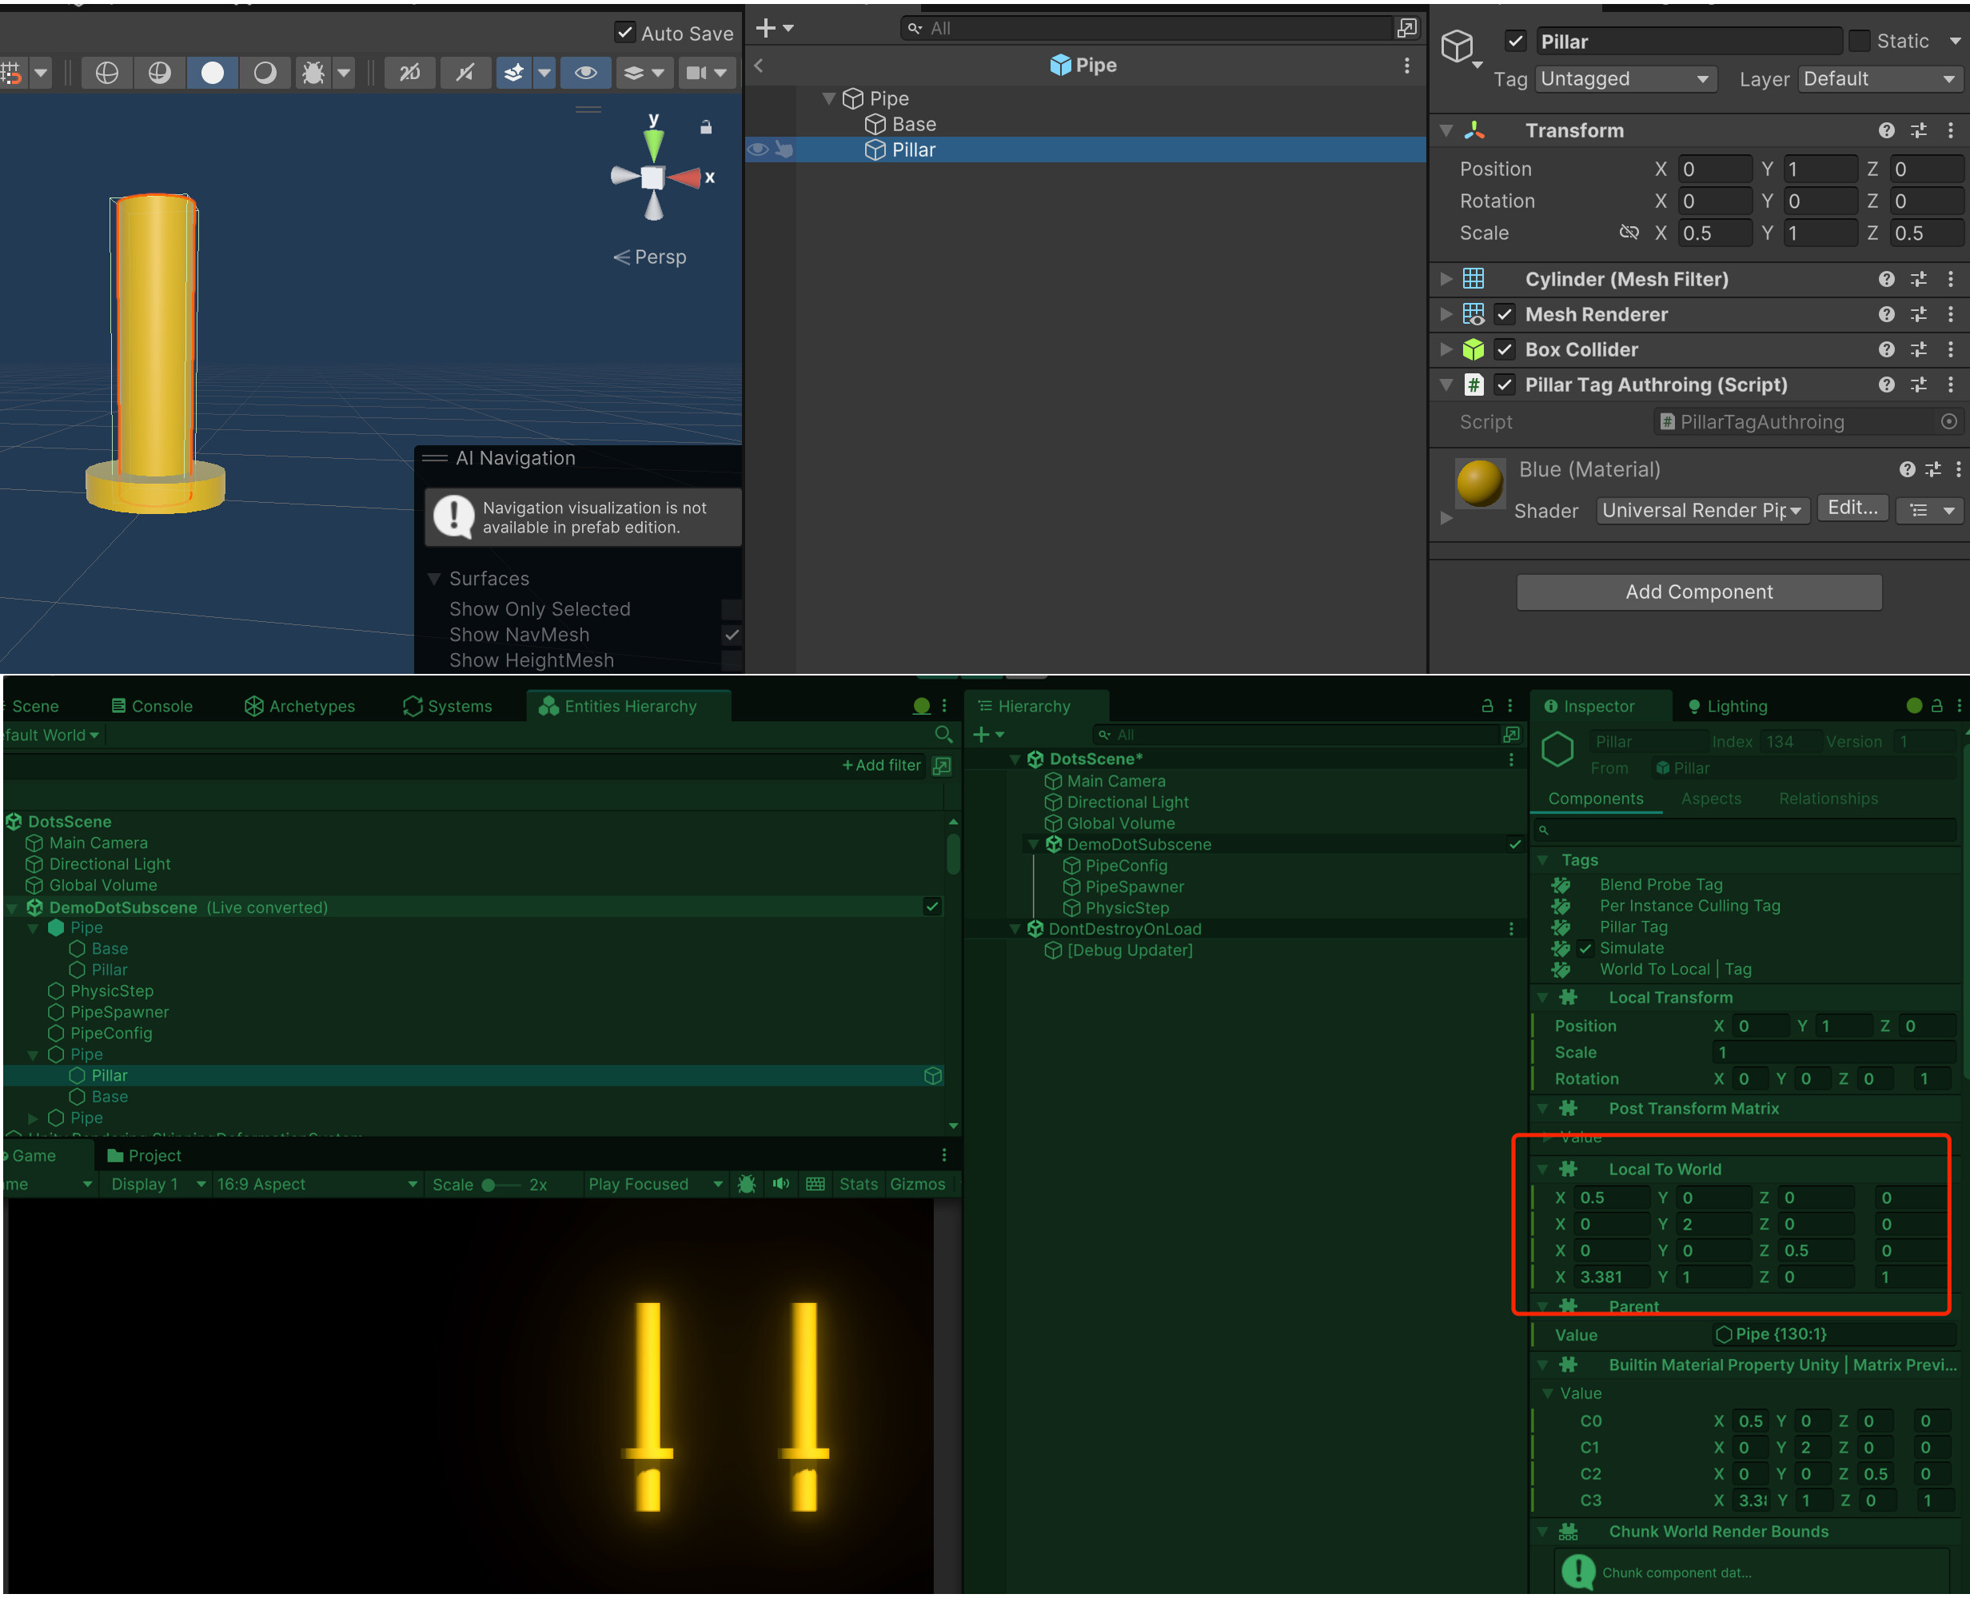Open Transform component help icon
Viewport: 1970px width, 1598px height.
pyautogui.click(x=1886, y=131)
